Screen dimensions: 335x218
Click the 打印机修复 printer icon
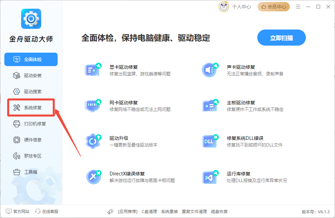click(x=17, y=124)
